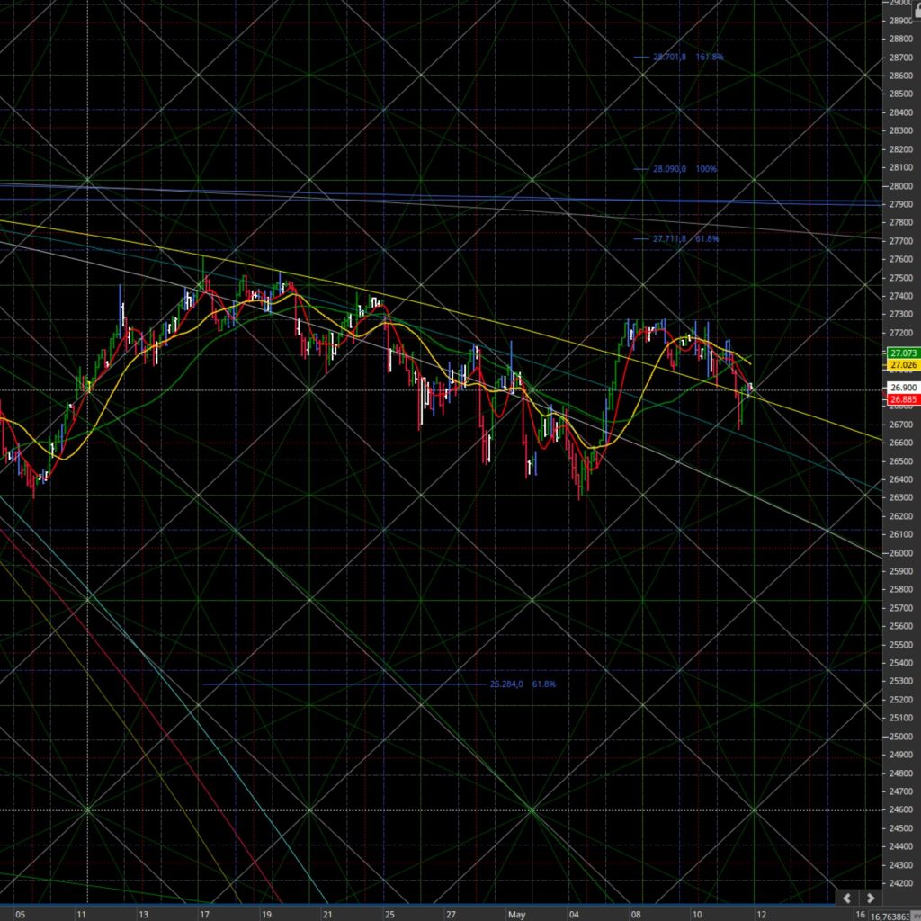Select the 25.284,0 61.8% Fibonacci label
The width and height of the screenshot is (921, 921).
click(523, 684)
